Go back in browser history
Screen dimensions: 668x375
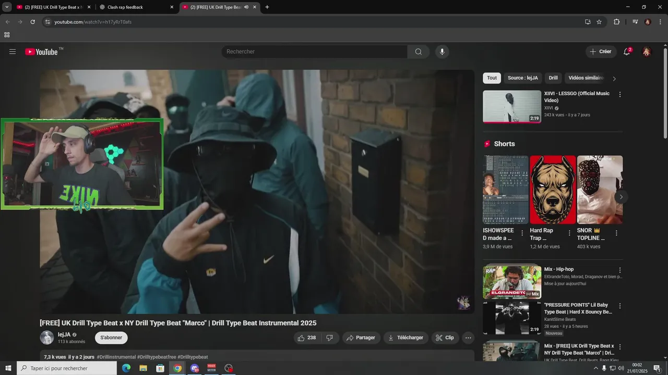[7, 22]
